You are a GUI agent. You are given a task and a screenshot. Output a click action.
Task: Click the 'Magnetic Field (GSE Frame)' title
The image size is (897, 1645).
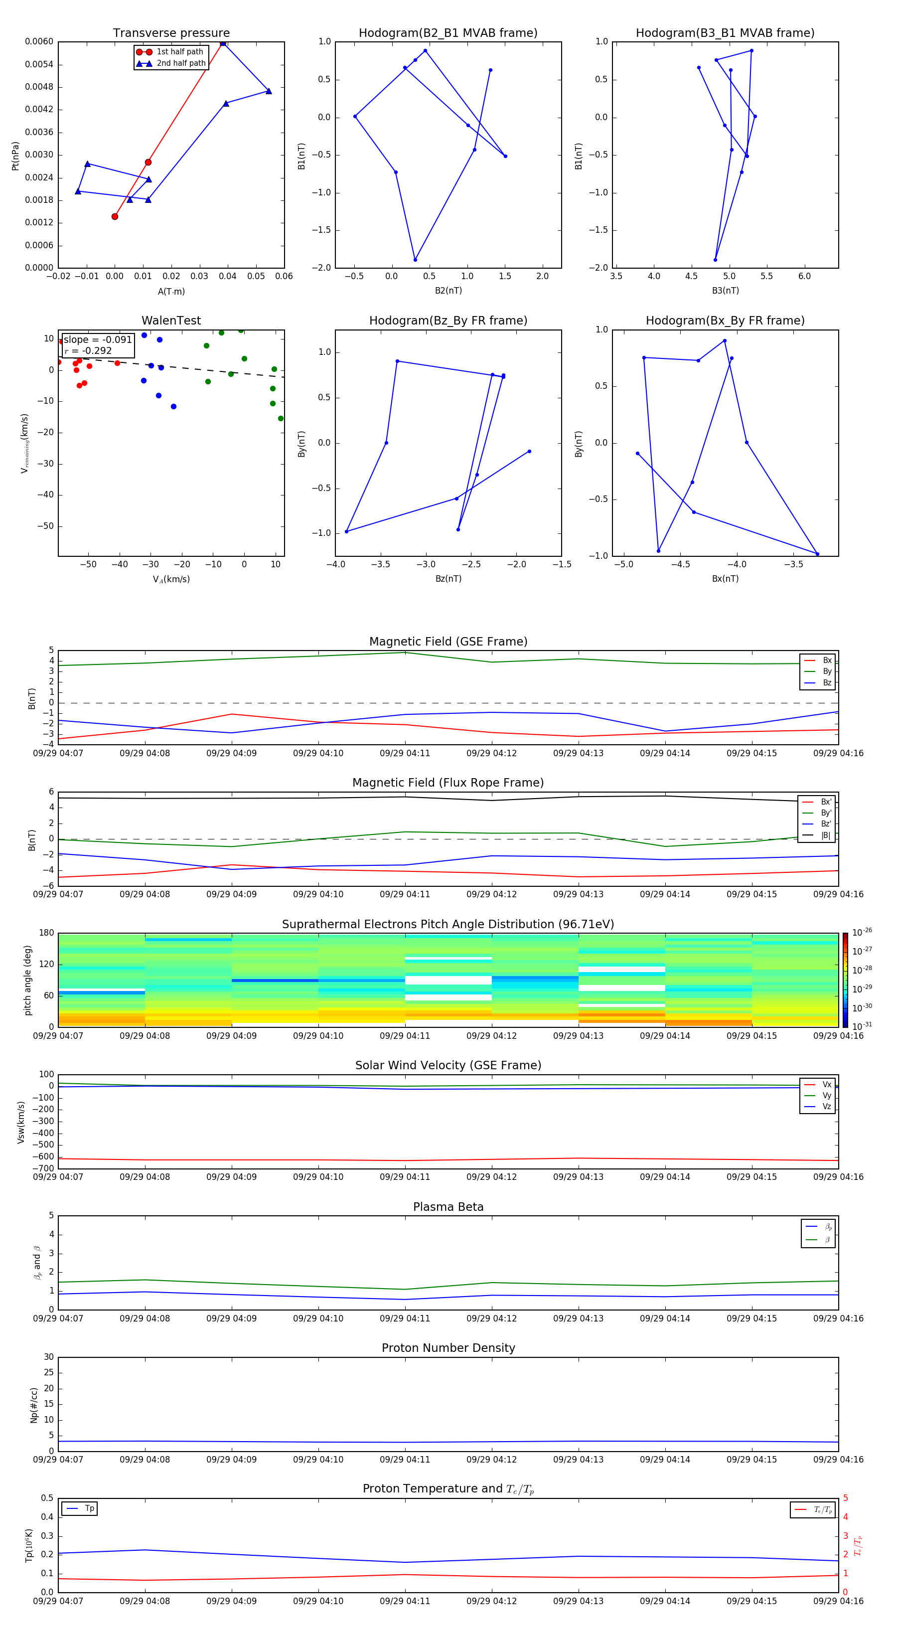448,642
